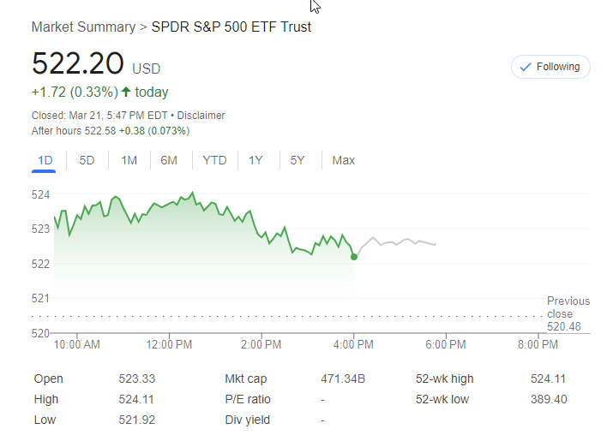The image size is (607, 435).
Task: Click the green up arrow icon
Action: coord(127,92)
